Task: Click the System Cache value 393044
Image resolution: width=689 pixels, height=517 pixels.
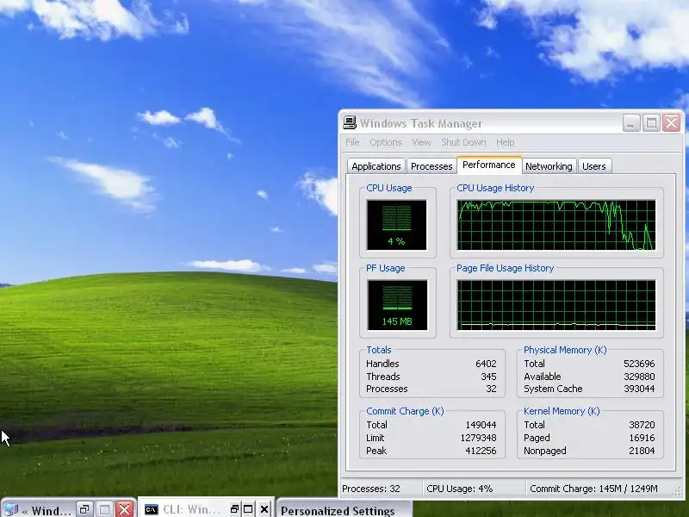Action: (x=639, y=389)
